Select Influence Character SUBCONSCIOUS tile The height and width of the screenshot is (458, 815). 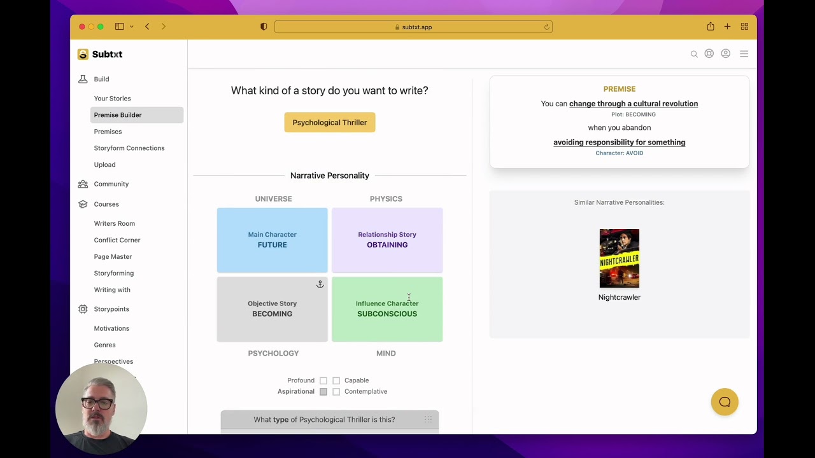coord(387,309)
